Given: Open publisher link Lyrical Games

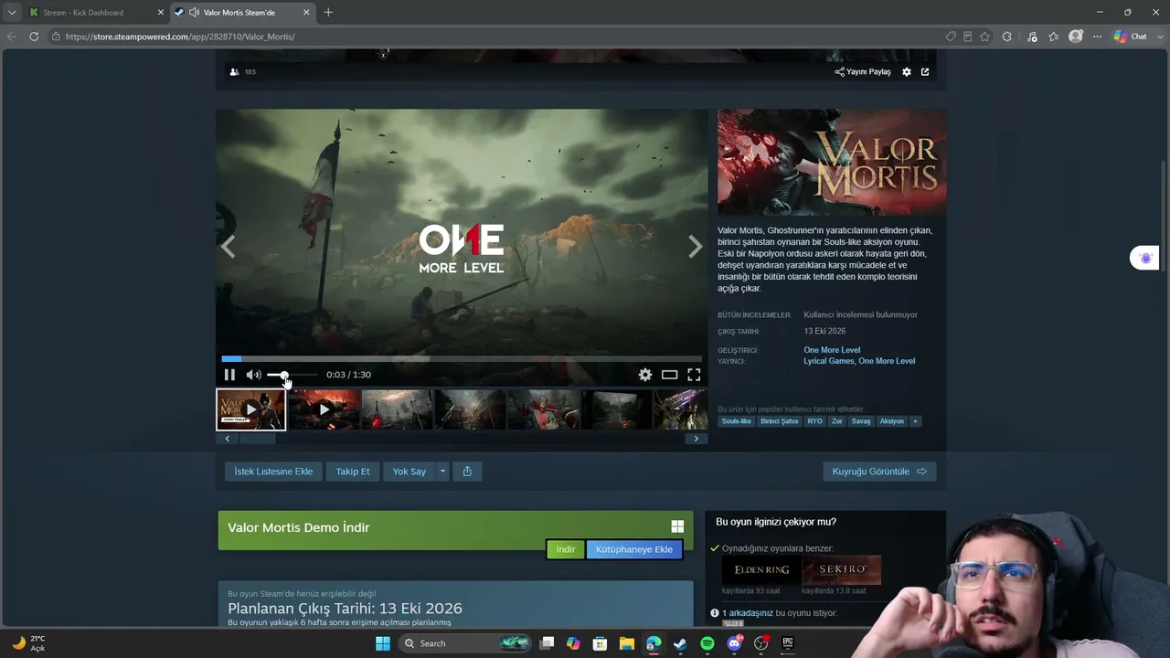Looking at the screenshot, I should click(829, 361).
